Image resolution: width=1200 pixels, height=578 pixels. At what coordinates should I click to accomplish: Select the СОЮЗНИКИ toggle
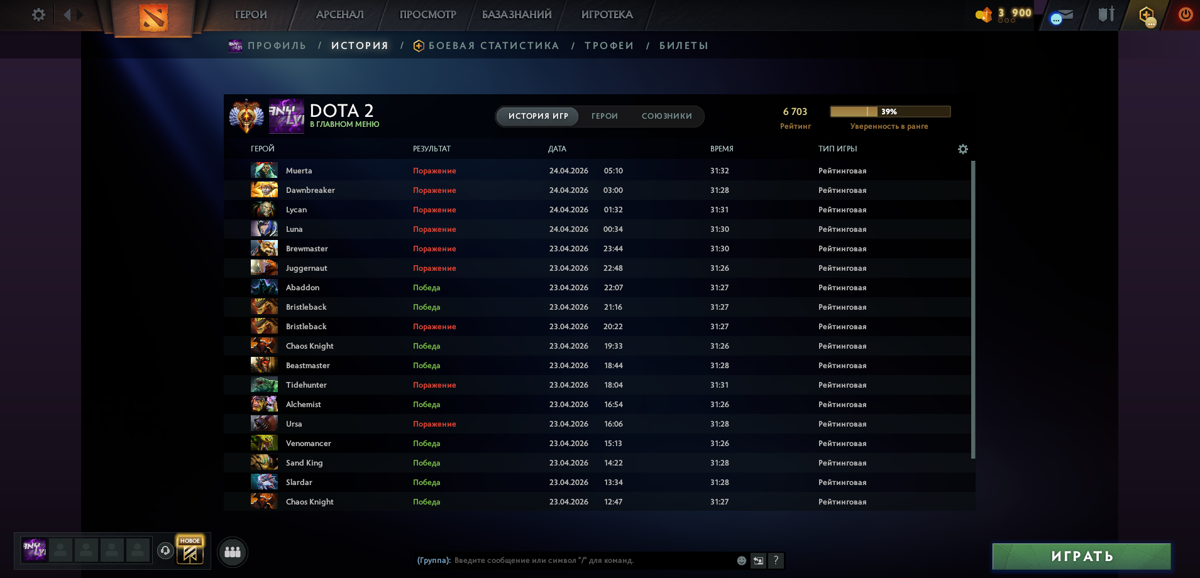(x=667, y=116)
